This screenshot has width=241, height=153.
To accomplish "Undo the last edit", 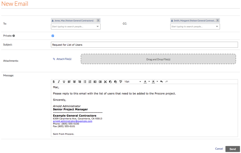I will click(161, 82).
